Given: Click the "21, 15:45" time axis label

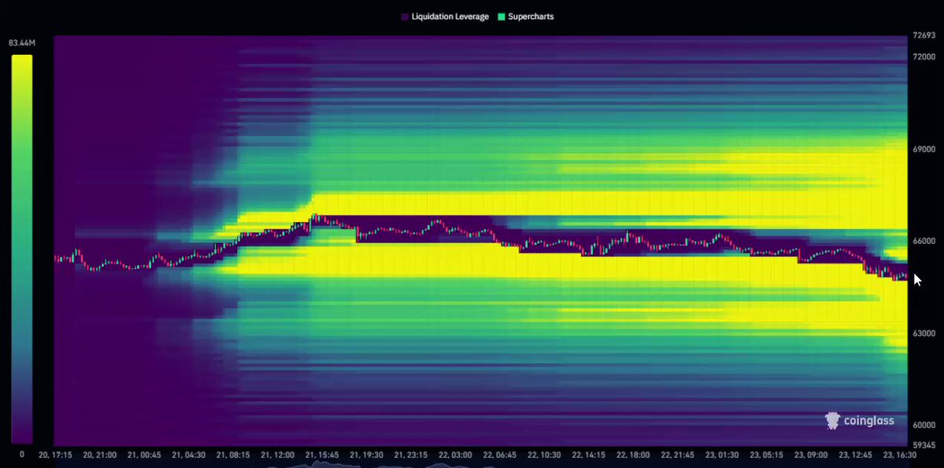Looking at the screenshot, I should click(323, 455).
